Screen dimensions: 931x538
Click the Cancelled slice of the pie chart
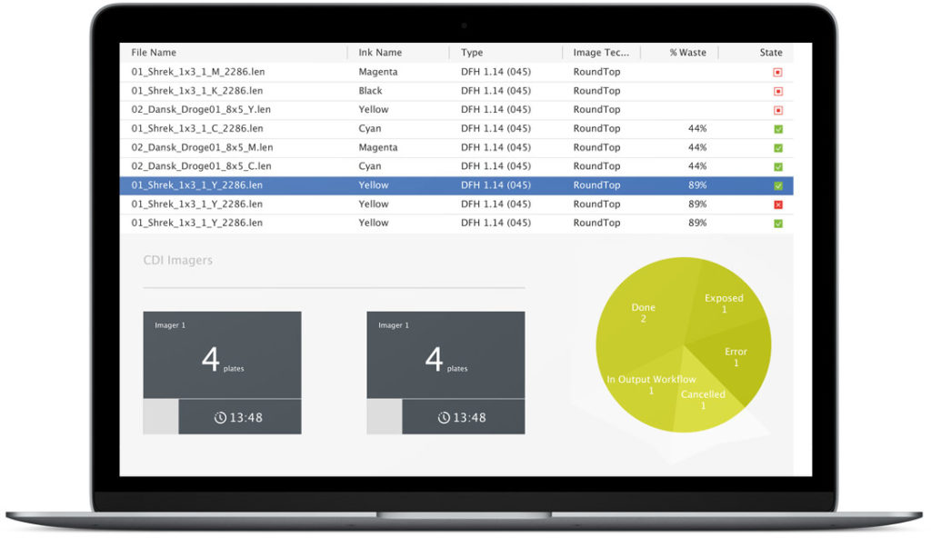(x=703, y=400)
